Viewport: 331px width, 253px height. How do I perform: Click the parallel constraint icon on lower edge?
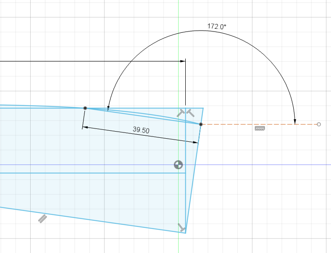[x=43, y=219]
